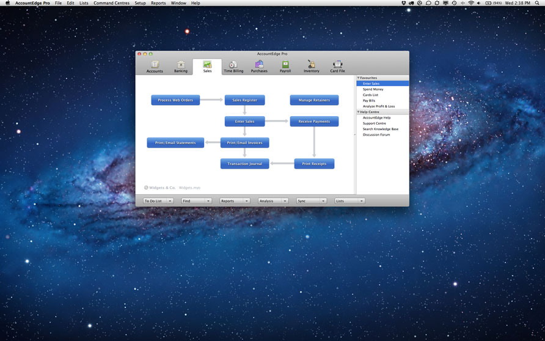This screenshot has height=341, width=545.
Task: Select Pay Bills in Favourites
Action: tap(369, 100)
